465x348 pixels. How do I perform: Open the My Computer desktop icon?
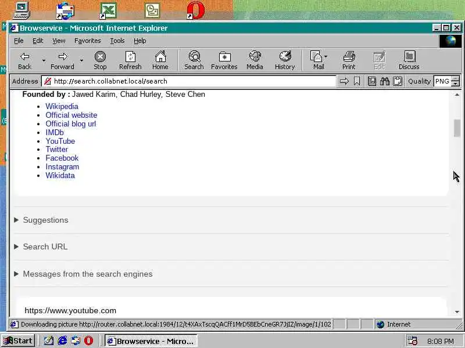click(x=22, y=10)
